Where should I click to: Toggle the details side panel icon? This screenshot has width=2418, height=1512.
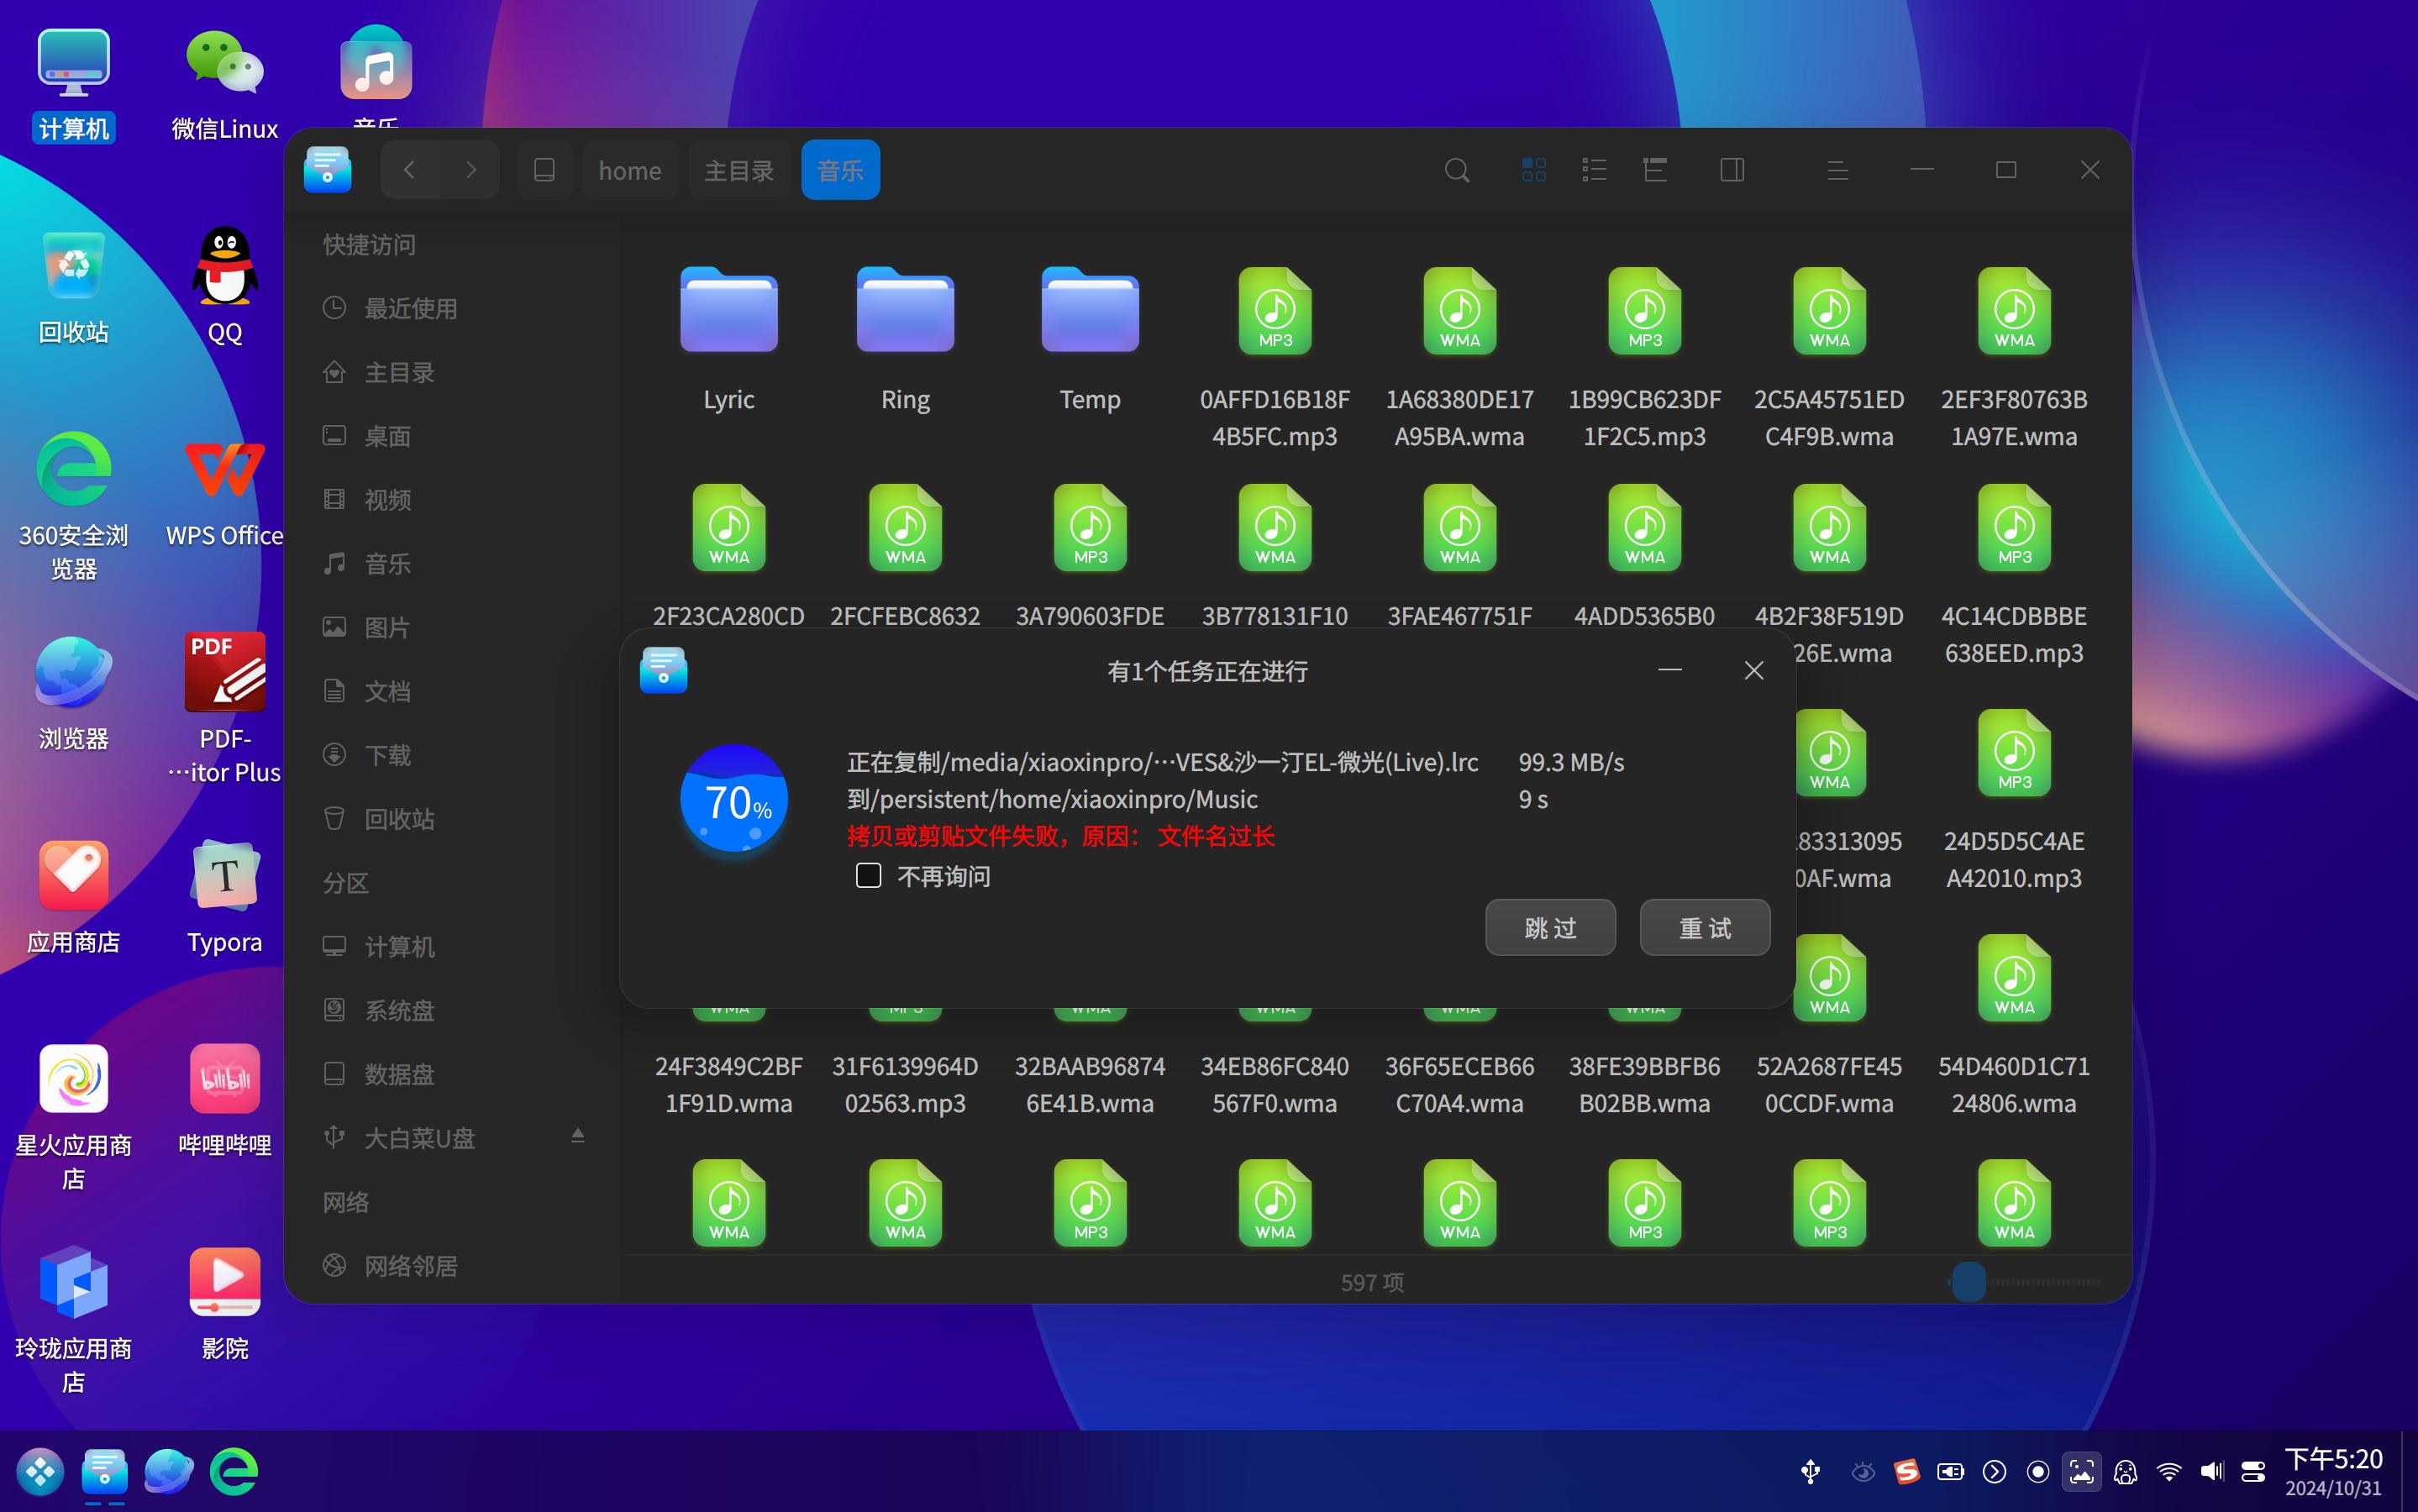(1732, 170)
